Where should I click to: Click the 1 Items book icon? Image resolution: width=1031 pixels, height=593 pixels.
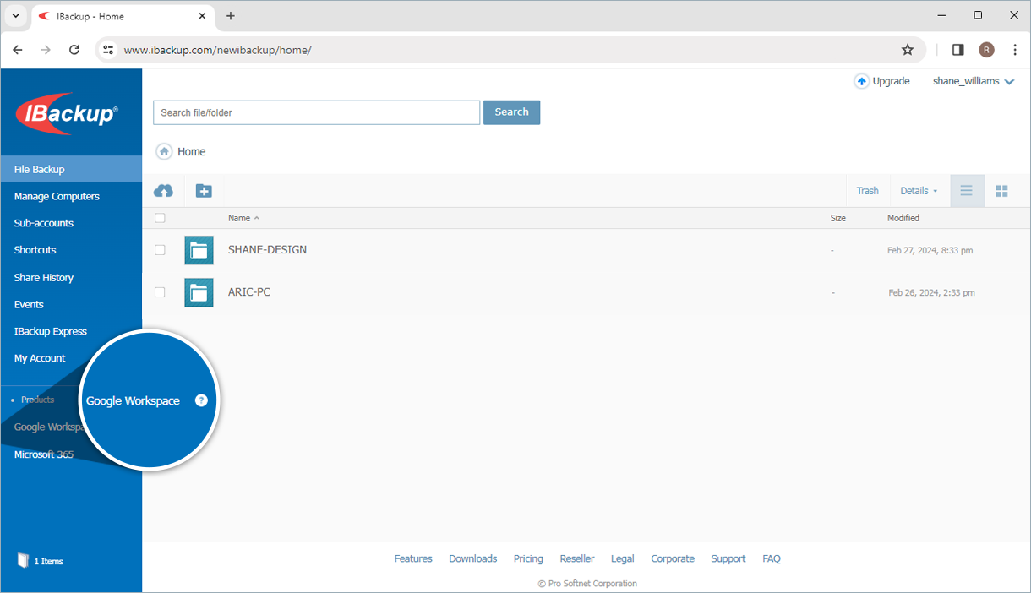[x=23, y=561]
